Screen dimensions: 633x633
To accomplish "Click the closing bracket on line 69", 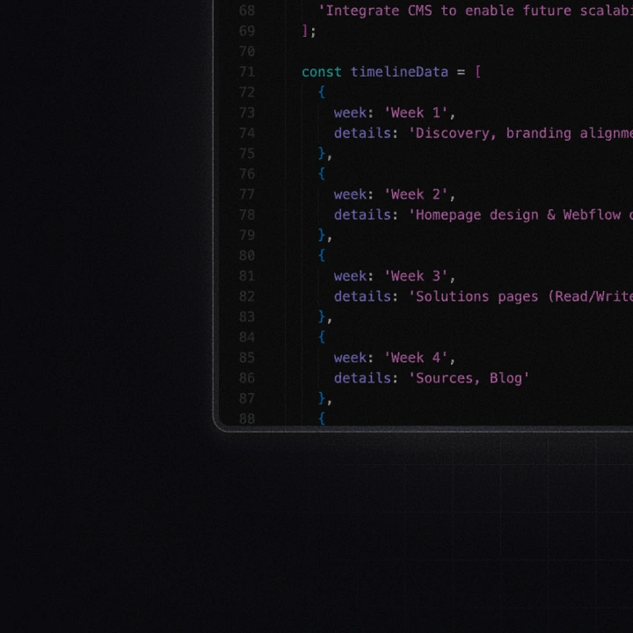I will click(x=306, y=31).
